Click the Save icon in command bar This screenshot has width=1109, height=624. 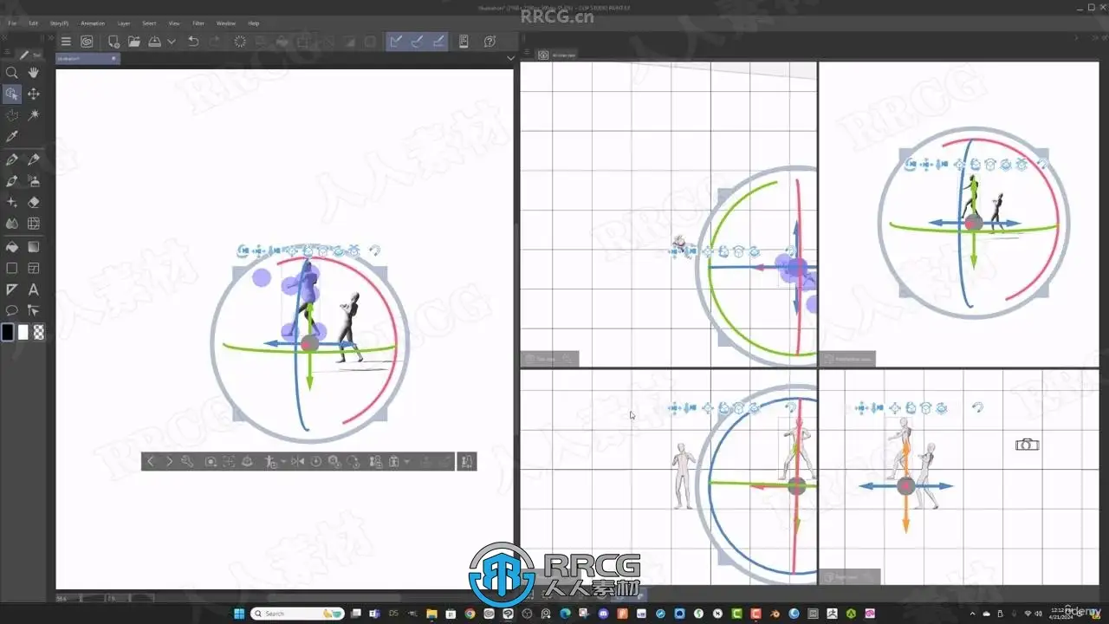tap(155, 42)
